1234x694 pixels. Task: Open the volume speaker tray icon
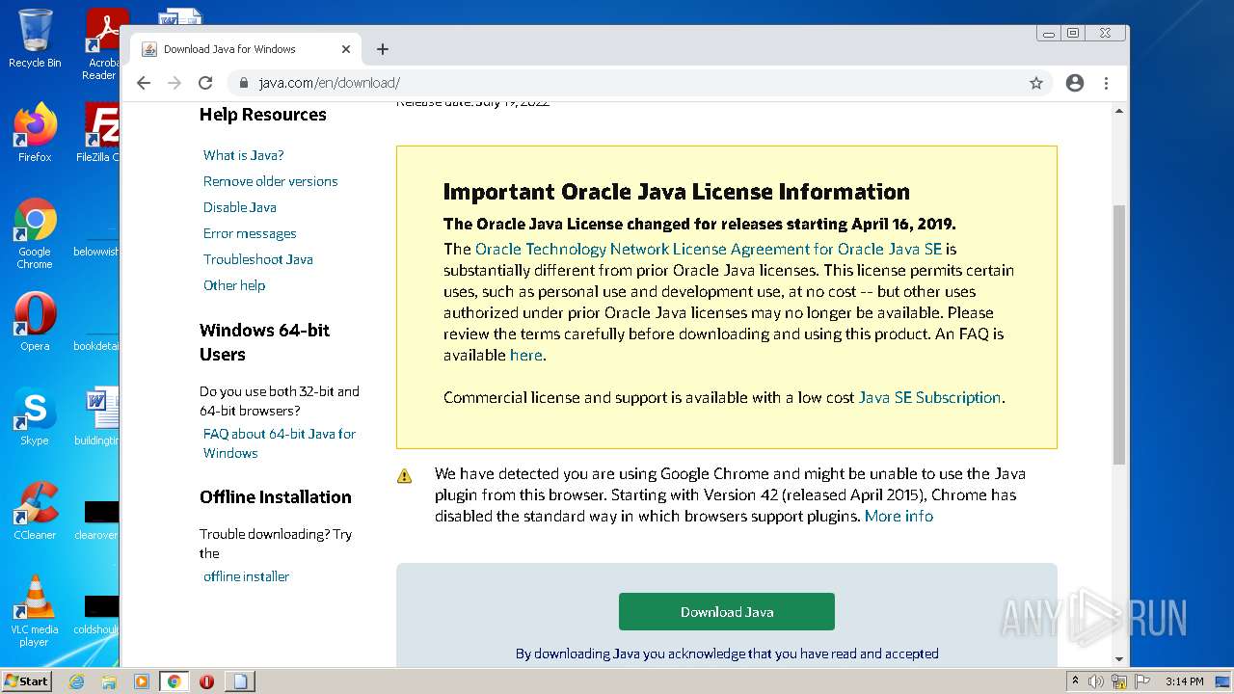click(x=1096, y=681)
